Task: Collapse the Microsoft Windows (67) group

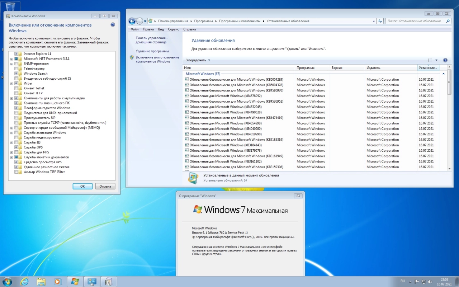Action: click(444, 74)
